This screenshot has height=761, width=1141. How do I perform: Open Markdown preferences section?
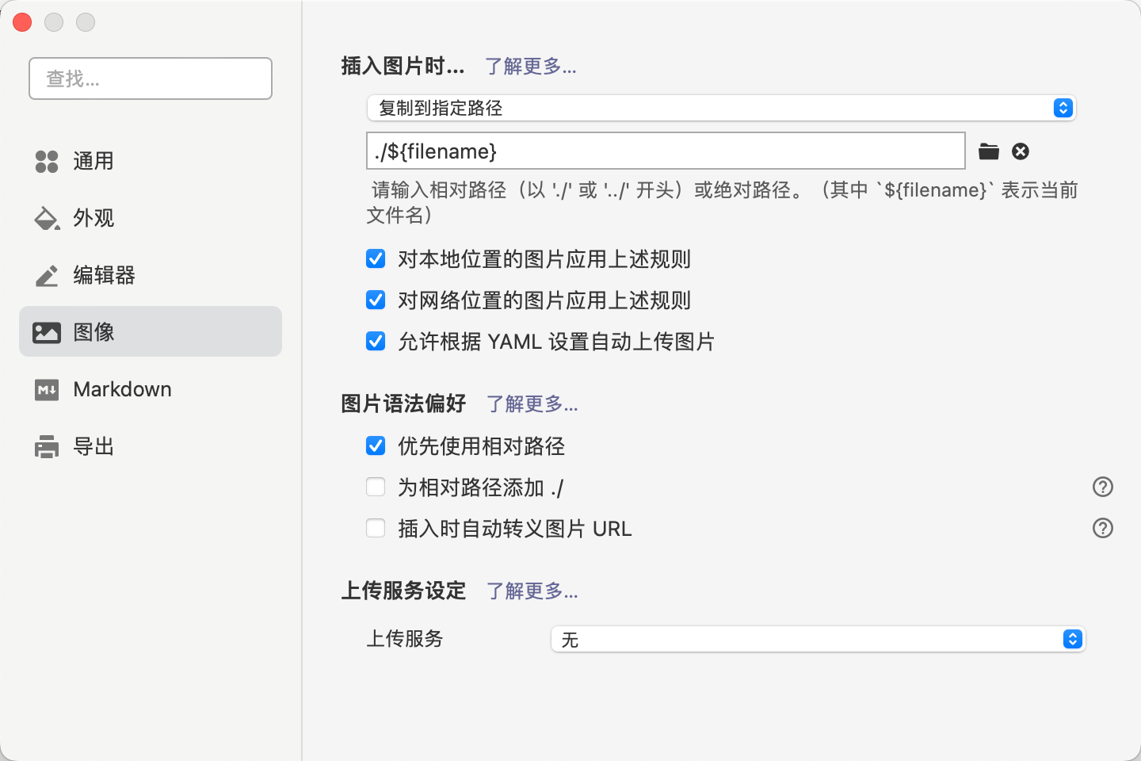tap(122, 389)
